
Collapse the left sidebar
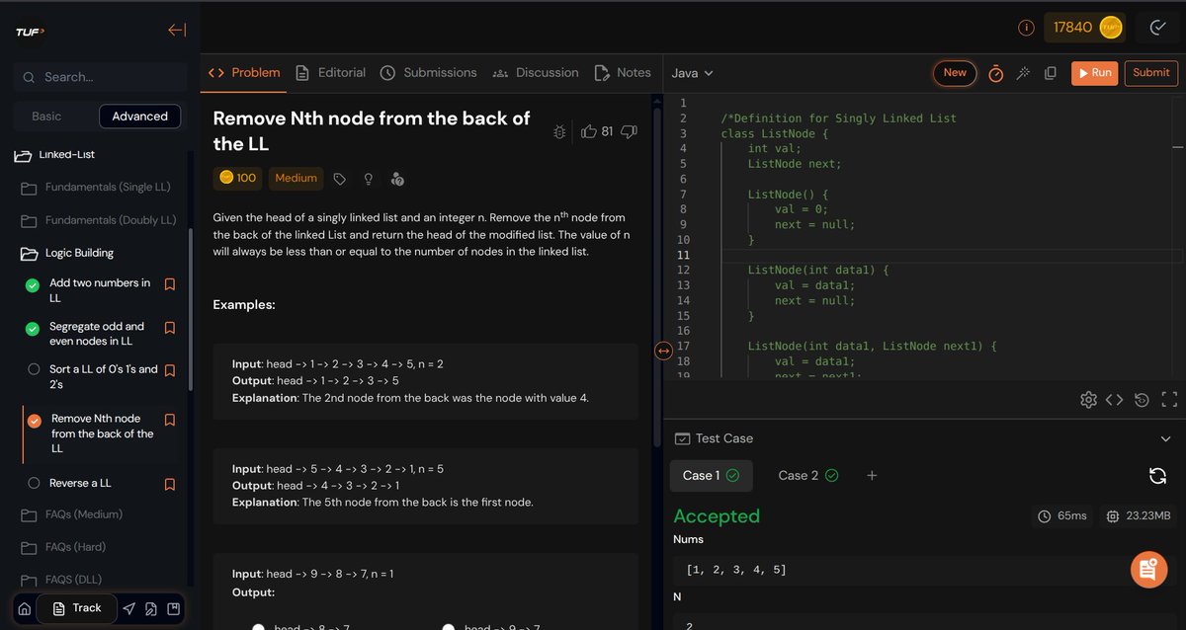point(177,30)
